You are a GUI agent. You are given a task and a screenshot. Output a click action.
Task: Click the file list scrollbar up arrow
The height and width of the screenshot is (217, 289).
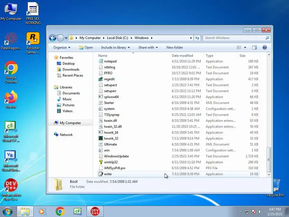click(x=269, y=55)
